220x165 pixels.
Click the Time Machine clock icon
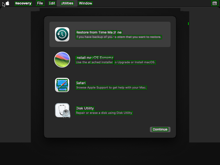(62, 34)
